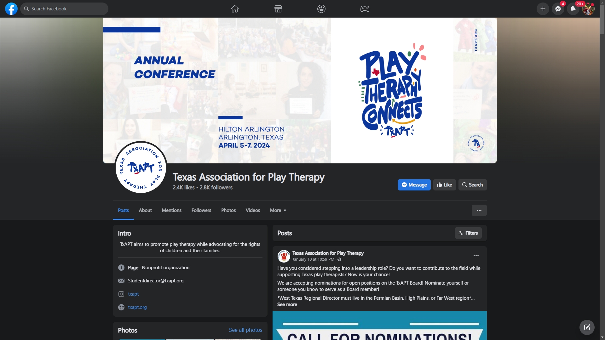
Task: Click the 2.4K likes text
Action: point(183,187)
